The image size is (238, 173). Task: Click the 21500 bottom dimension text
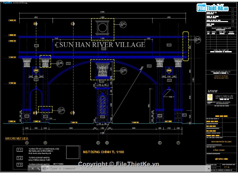pos(102,133)
